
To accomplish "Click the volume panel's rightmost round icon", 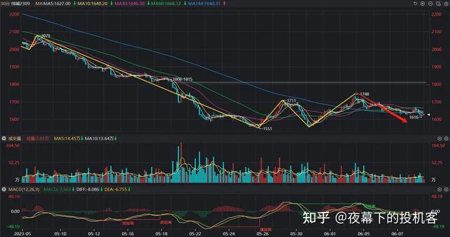I will pos(446,138).
